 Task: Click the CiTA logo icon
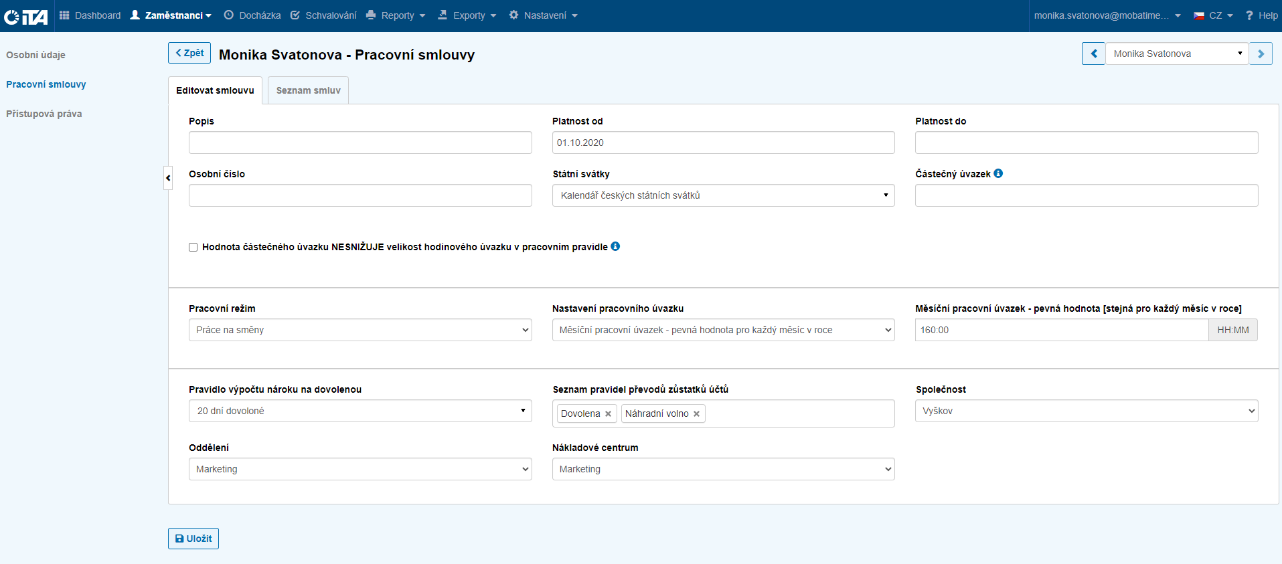tap(25, 16)
